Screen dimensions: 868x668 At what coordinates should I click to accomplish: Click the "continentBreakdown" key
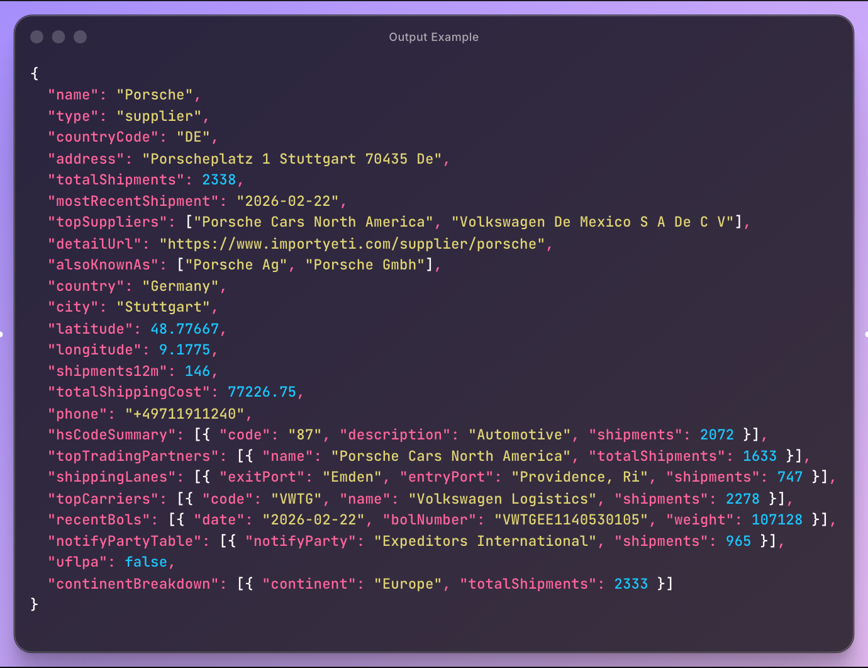tap(133, 584)
